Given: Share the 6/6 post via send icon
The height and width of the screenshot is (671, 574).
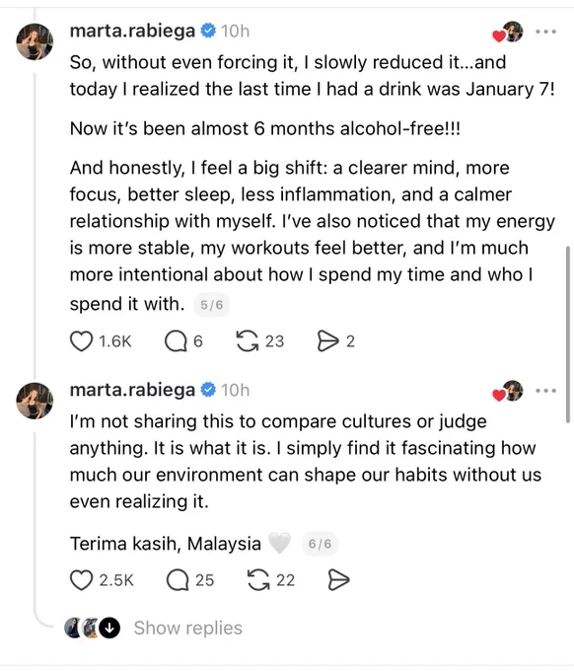Looking at the screenshot, I should (338, 580).
